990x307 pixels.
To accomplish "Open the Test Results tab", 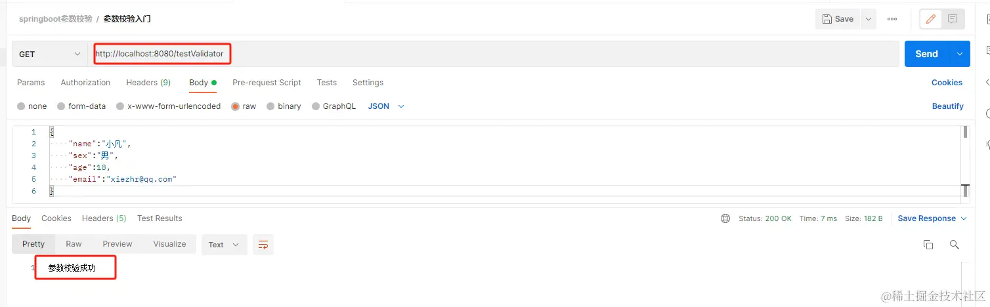I will (x=160, y=218).
